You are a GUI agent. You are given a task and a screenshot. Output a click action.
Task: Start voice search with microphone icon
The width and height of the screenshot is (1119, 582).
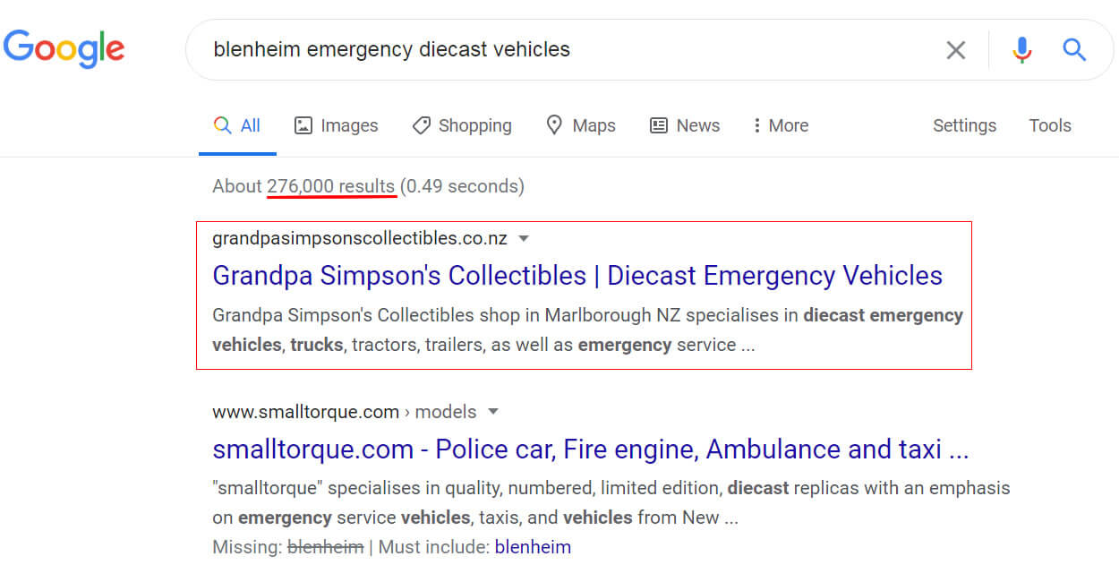pyautogui.click(x=1022, y=50)
